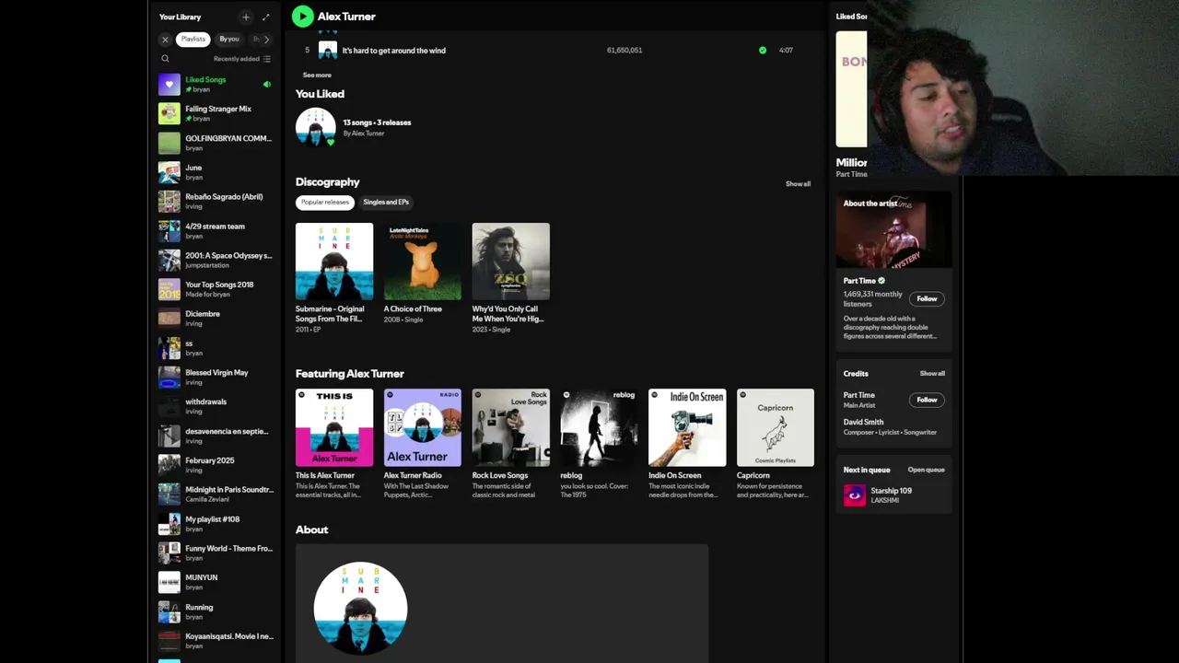Open the About the artist image

tap(893, 230)
